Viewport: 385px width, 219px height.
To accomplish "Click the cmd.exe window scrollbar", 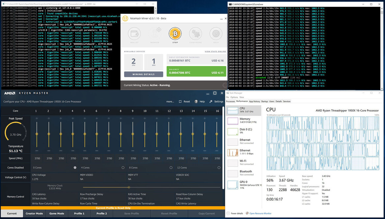I will tap(382, 48).
